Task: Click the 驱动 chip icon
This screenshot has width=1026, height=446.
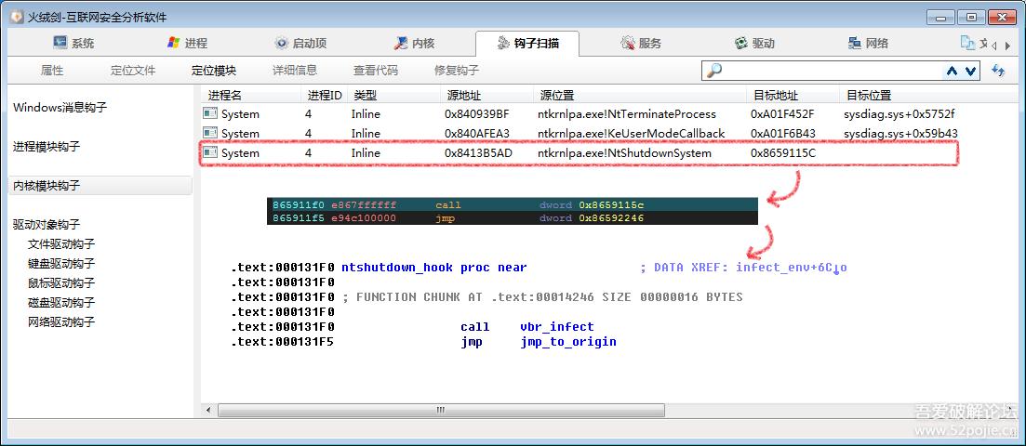Action: coord(741,43)
